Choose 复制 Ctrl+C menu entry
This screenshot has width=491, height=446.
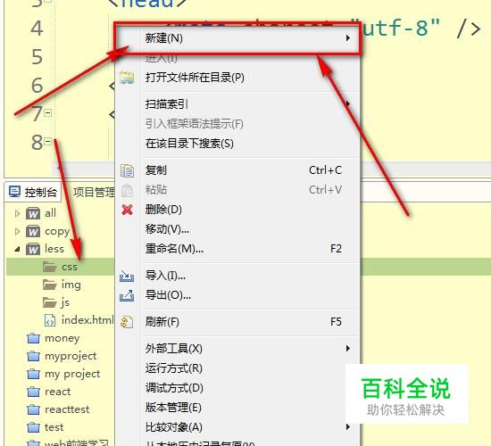point(237,170)
